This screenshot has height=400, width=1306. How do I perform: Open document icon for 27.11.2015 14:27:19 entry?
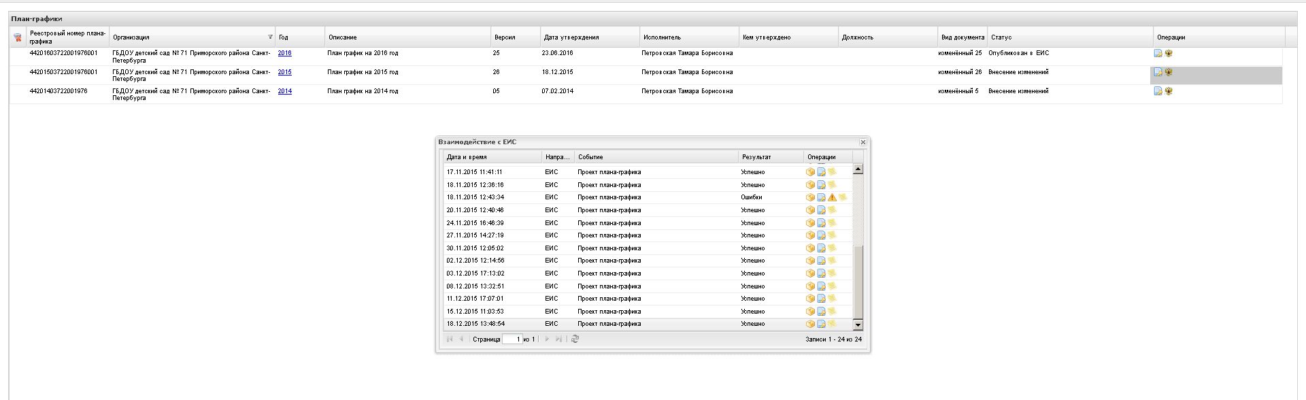tap(821, 235)
